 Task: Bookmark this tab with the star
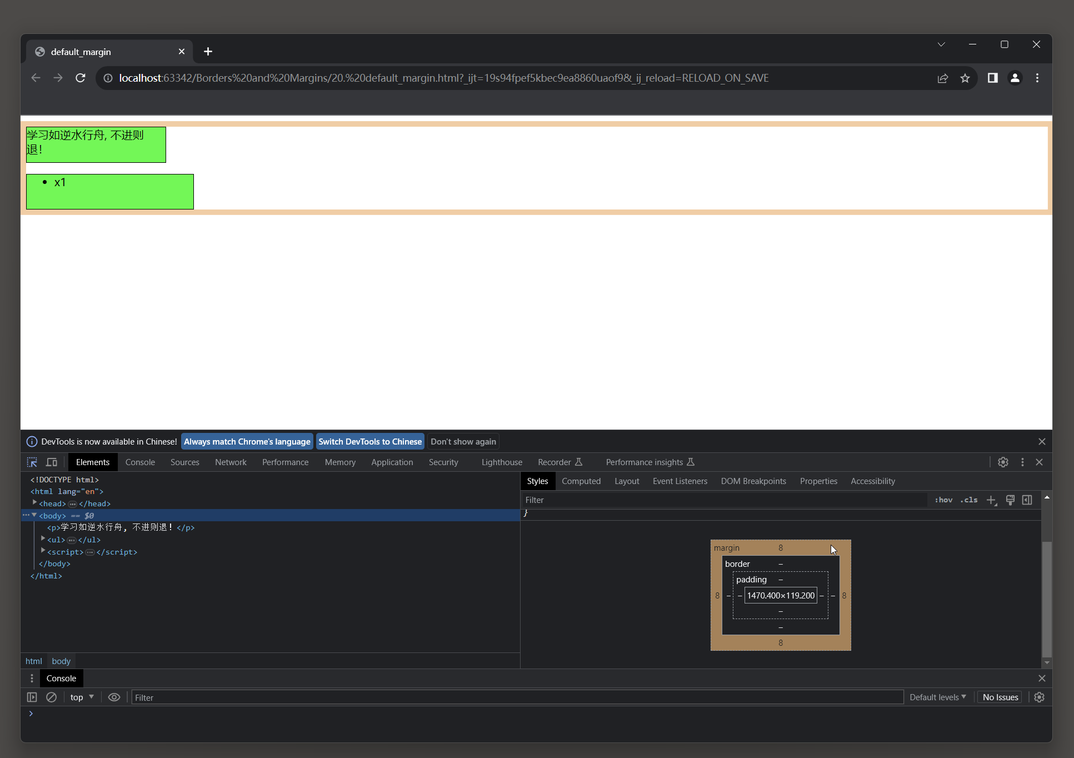click(965, 78)
